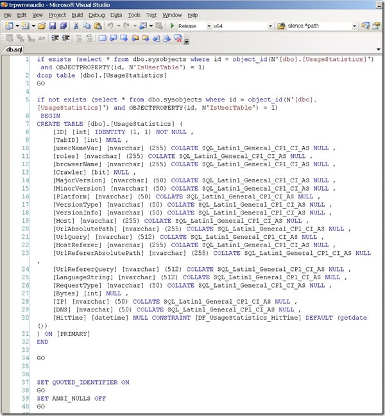Click the New Project toolbar icon
The height and width of the screenshot is (416, 385).
pos(9,26)
